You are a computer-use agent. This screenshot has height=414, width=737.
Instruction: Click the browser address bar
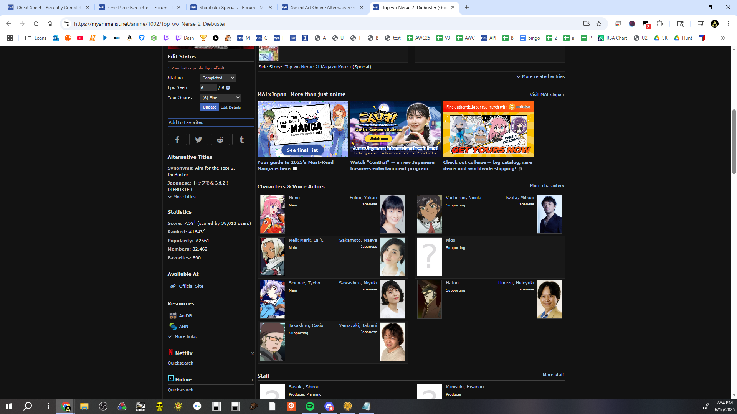[x=326, y=24]
